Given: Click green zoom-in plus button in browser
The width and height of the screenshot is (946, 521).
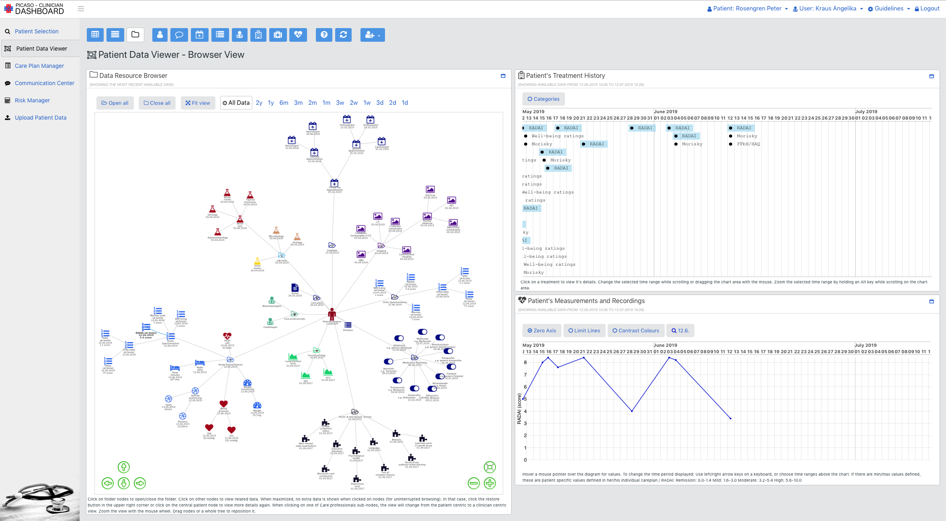Looking at the screenshot, I should pos(489,483).
